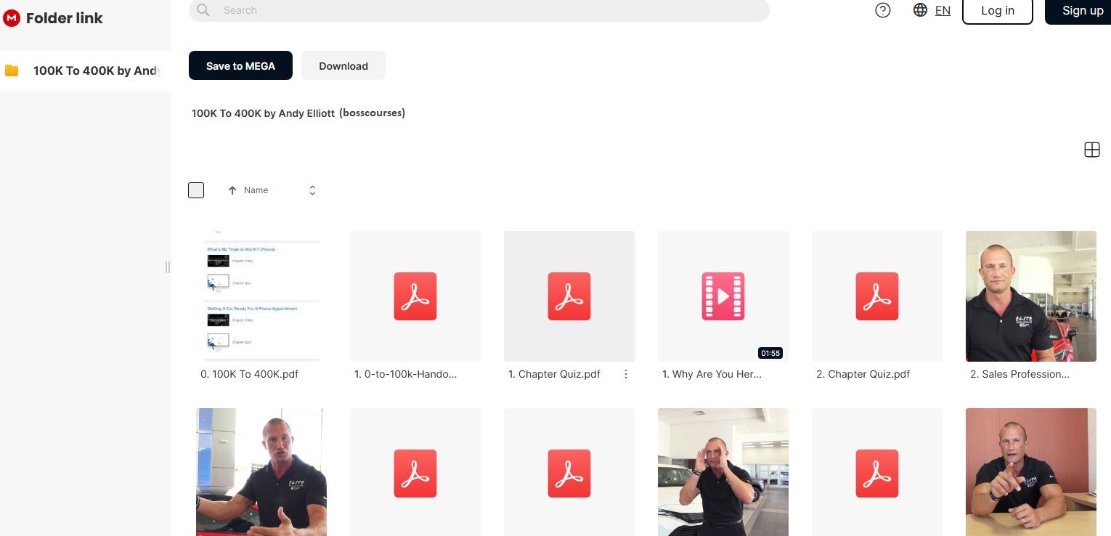Screen dimensions: 1111x536
Task: Open the EN language selector
Action: pyautogui.click(x=943, y=10)
